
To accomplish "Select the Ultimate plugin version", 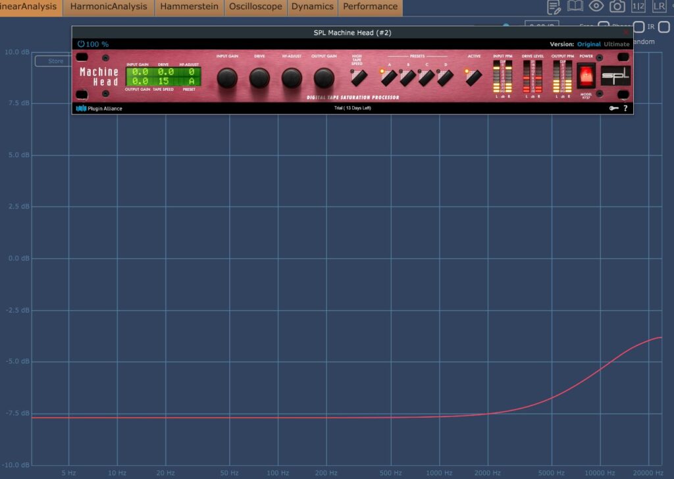I will click(617, 44).
